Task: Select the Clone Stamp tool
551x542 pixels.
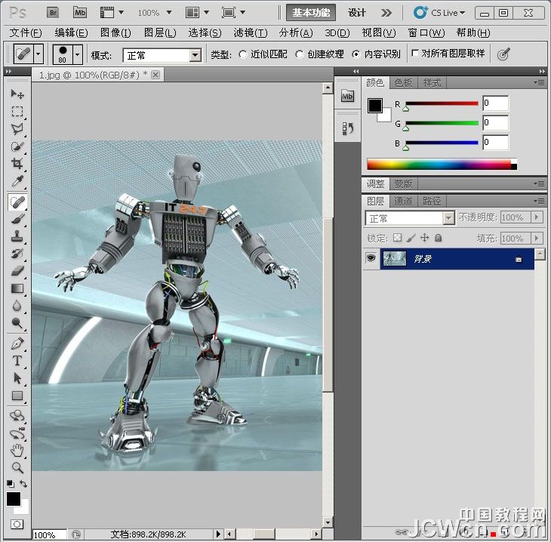Action: pyautogui.click(x=17, y=236)
